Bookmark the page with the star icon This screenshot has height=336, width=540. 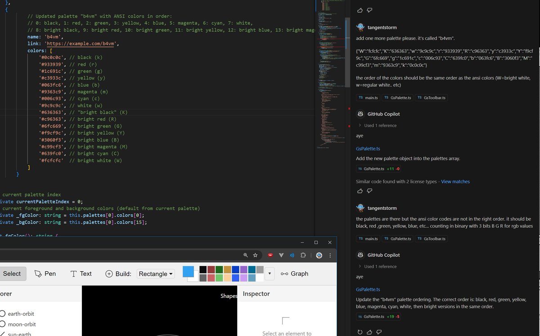[255, 255]
